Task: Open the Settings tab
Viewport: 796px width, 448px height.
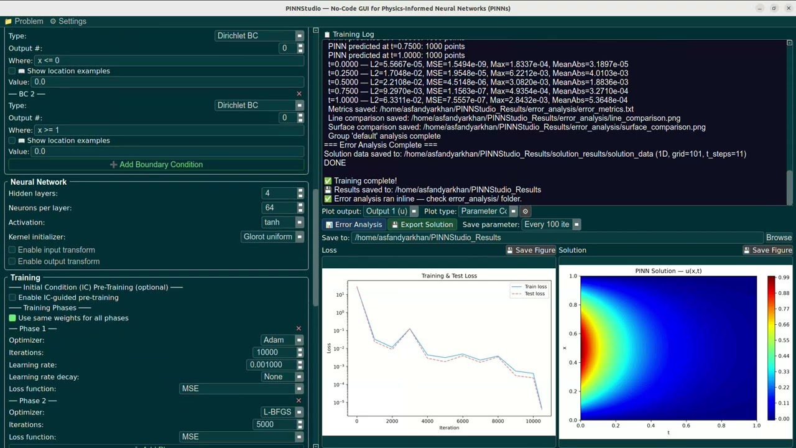Action: [68, 21]
